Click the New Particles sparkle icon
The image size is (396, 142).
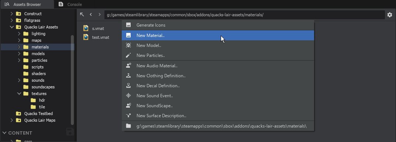click(128, 55)
